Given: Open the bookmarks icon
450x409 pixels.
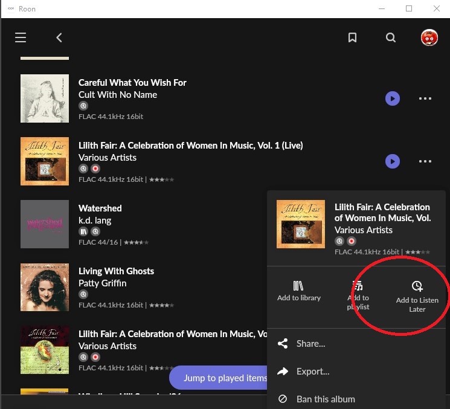Looking at the screenshot, I should point(352,37).
